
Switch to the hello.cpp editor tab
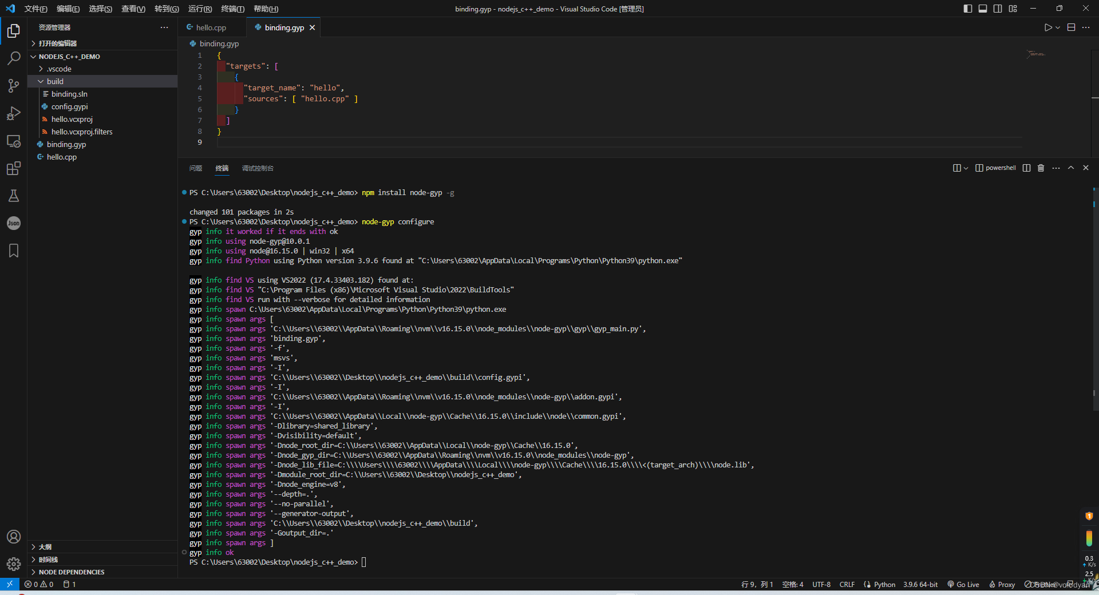coord(212,27)
